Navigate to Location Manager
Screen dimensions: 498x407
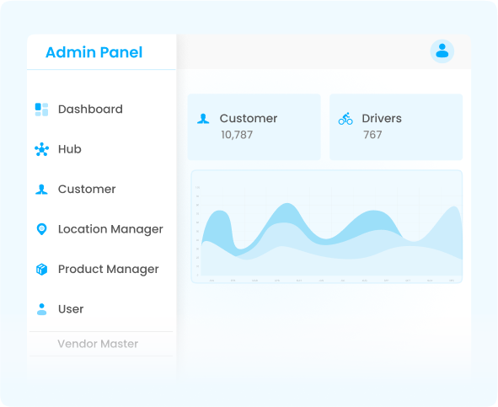[110, 229]
